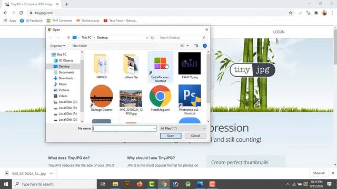
Task: Go up one folder level
Action: (x=68, y=38)
